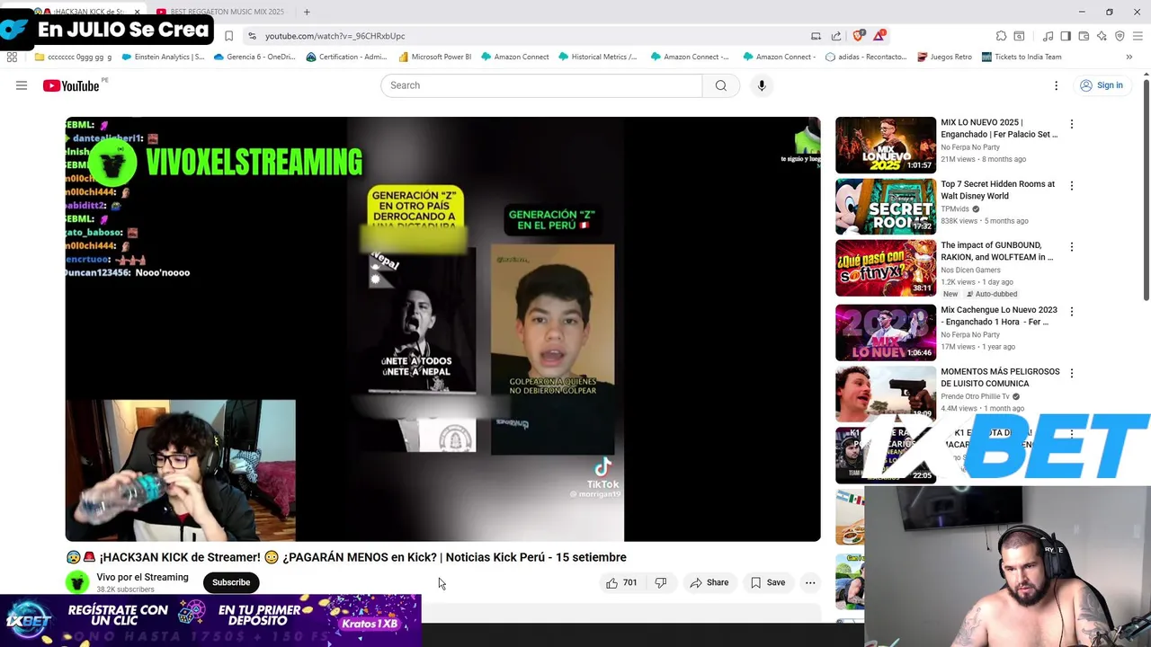Open options menu for MOMENTOS MÁS PELIGROSOS video

coord(1071,372)
